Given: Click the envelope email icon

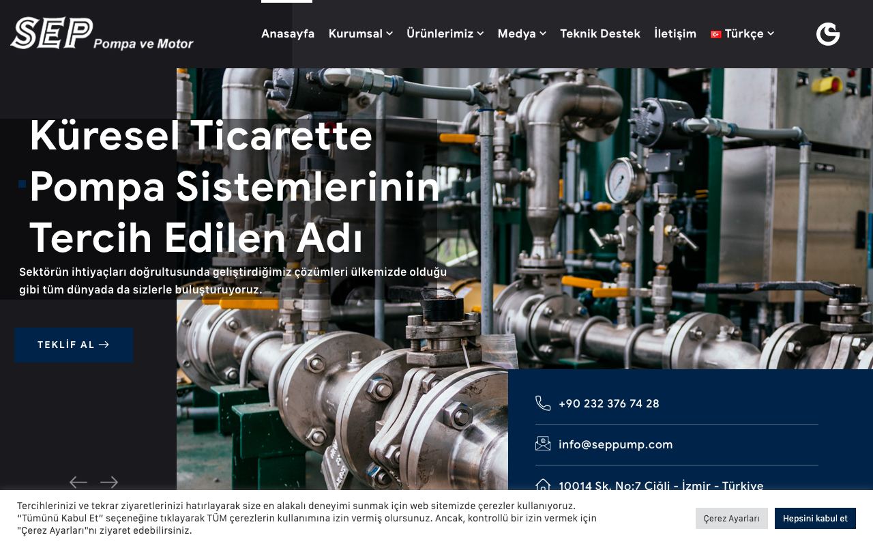Looking at the screenshot, I should (543, 444).
